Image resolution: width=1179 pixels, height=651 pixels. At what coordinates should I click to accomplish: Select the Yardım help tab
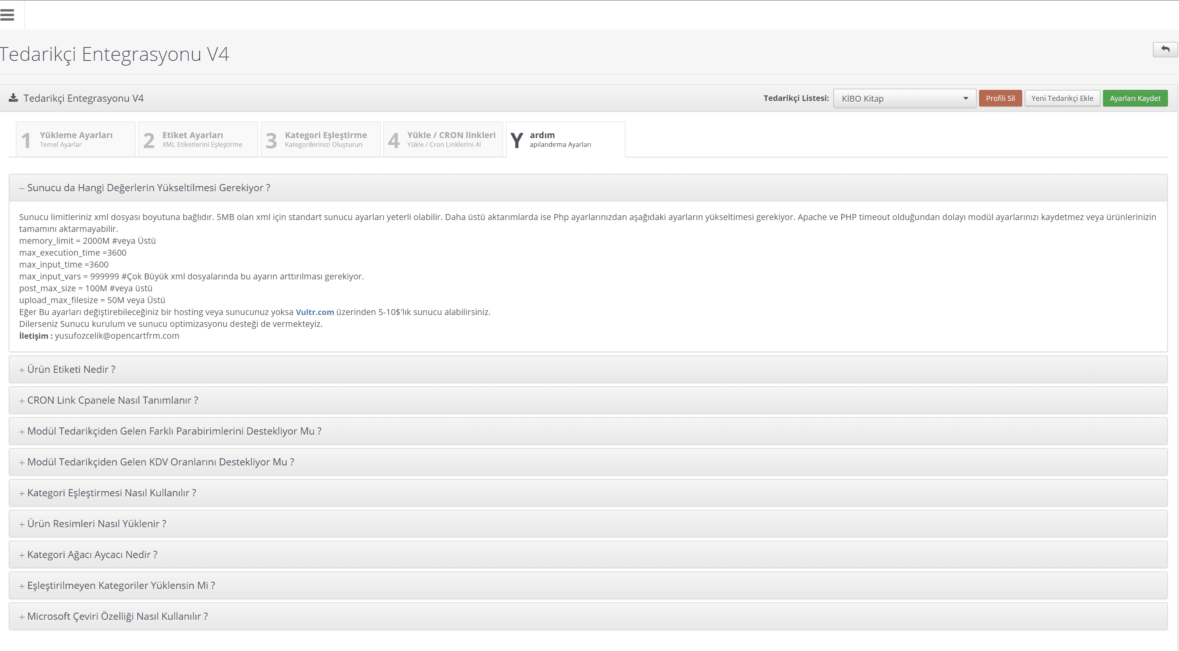(x=566, y=140)
